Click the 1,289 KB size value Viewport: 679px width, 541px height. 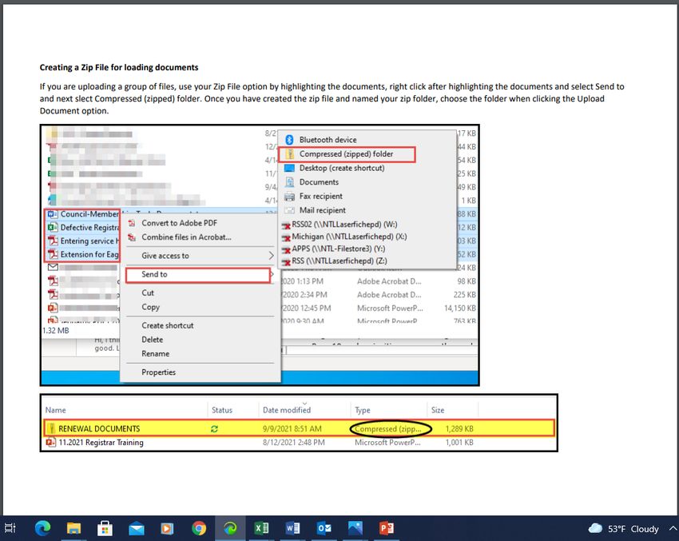[x=459, y=429]
